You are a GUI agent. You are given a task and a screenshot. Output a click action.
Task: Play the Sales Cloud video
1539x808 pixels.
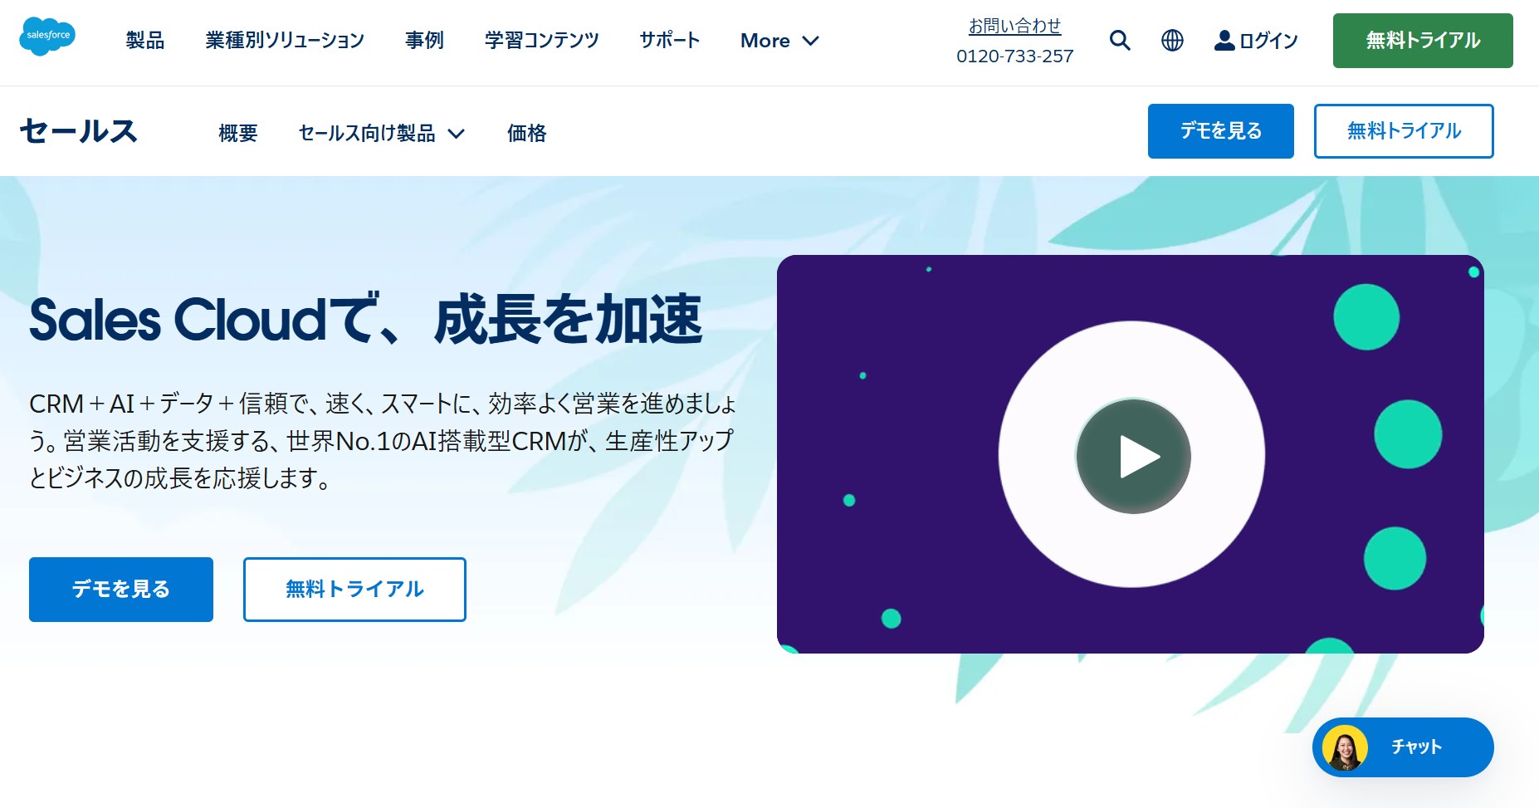1133,456
